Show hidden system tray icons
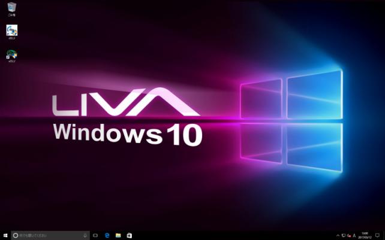The image size is (385, 240). click(338, 236)
